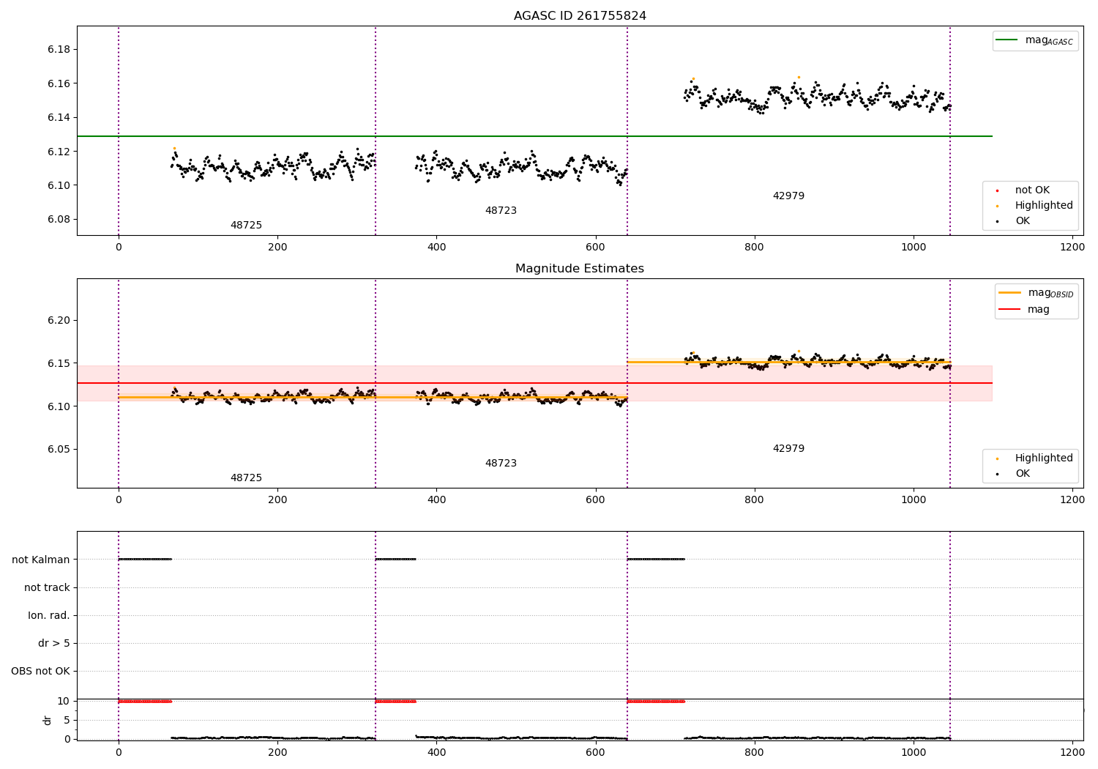Click the orange highlighted point near 855 in top plot
1098x769 pixels.
click(x=799, y=77)
